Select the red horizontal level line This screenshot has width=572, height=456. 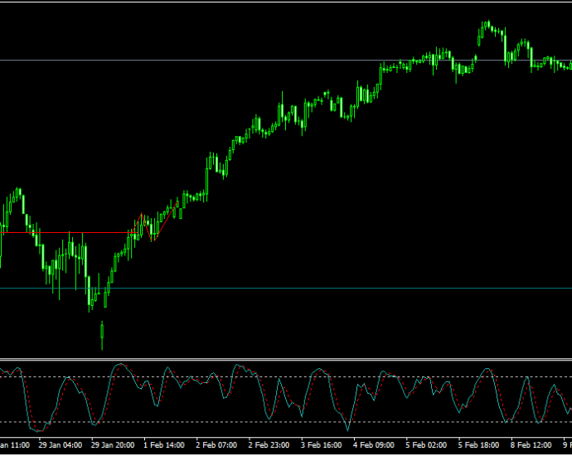(x=69, y=232)
